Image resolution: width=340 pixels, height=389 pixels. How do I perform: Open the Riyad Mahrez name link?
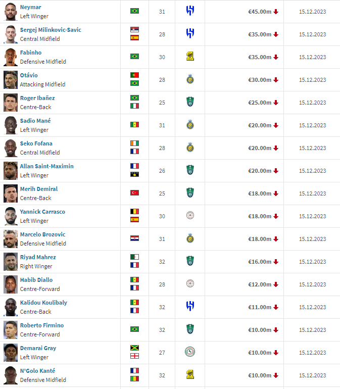[38, 257]
